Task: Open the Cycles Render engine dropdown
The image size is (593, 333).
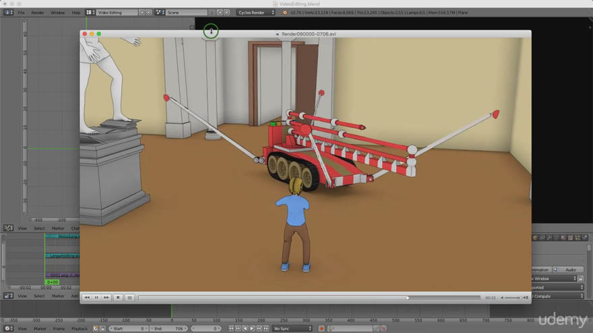Action: click(256, 13)
